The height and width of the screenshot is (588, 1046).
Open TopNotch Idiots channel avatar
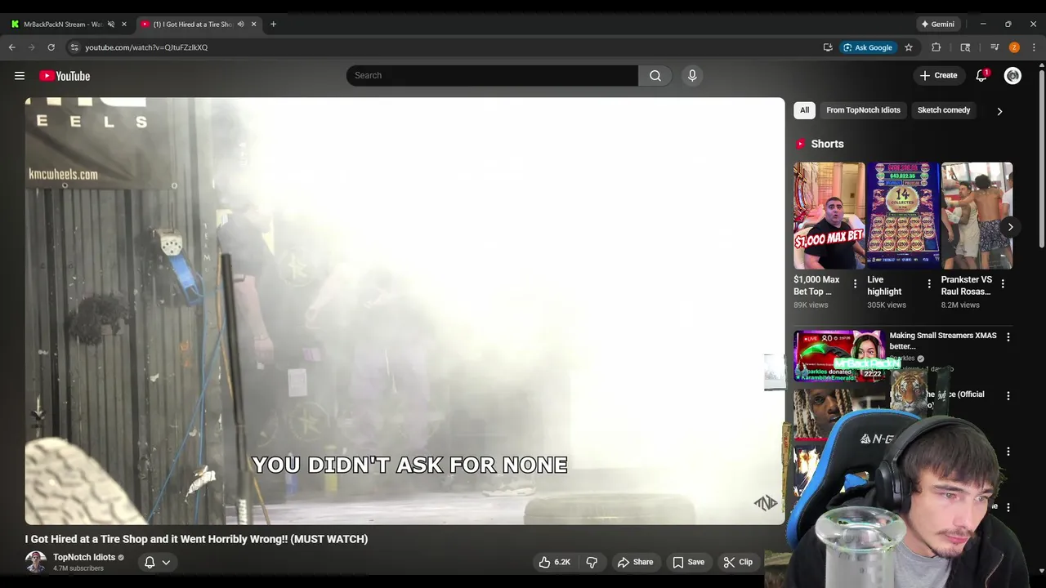[x=36, y=562]
